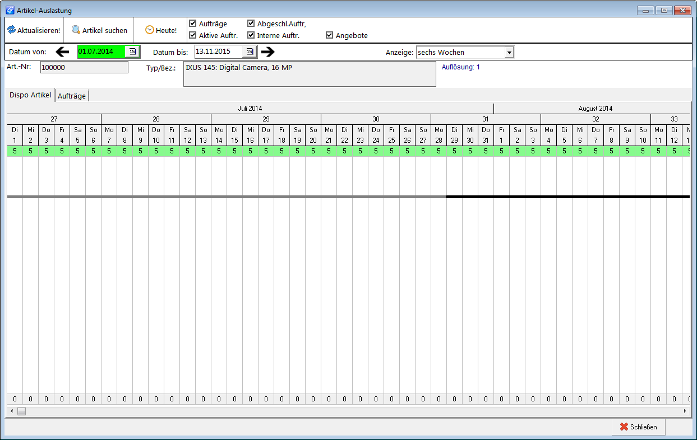Click the scrollbar left arrow
The image size is (697, 440).
pos(11,411)
